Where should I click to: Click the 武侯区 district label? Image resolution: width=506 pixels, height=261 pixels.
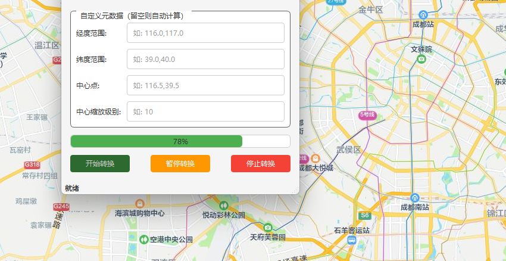(348, 150)
